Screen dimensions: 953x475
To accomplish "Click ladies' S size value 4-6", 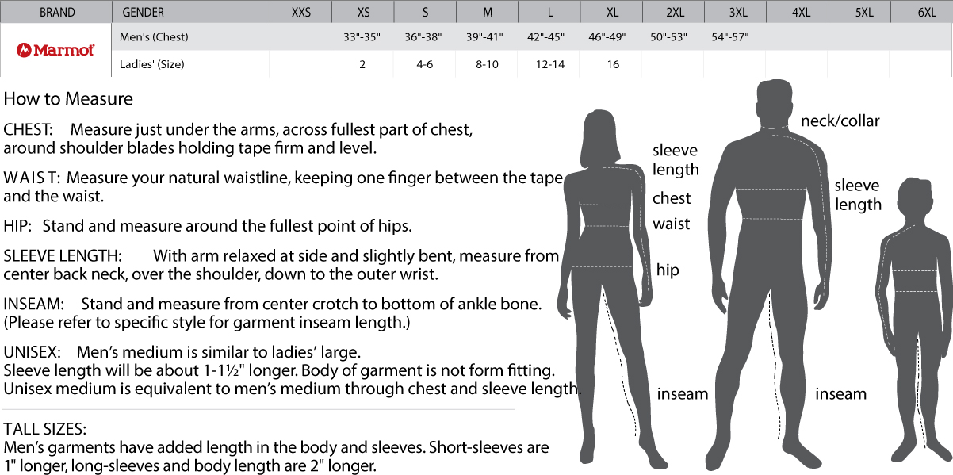I will point(424,64).
